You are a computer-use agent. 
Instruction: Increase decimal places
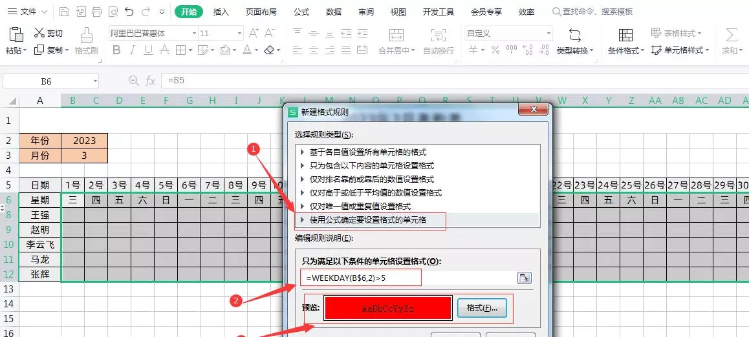point(528,50)
